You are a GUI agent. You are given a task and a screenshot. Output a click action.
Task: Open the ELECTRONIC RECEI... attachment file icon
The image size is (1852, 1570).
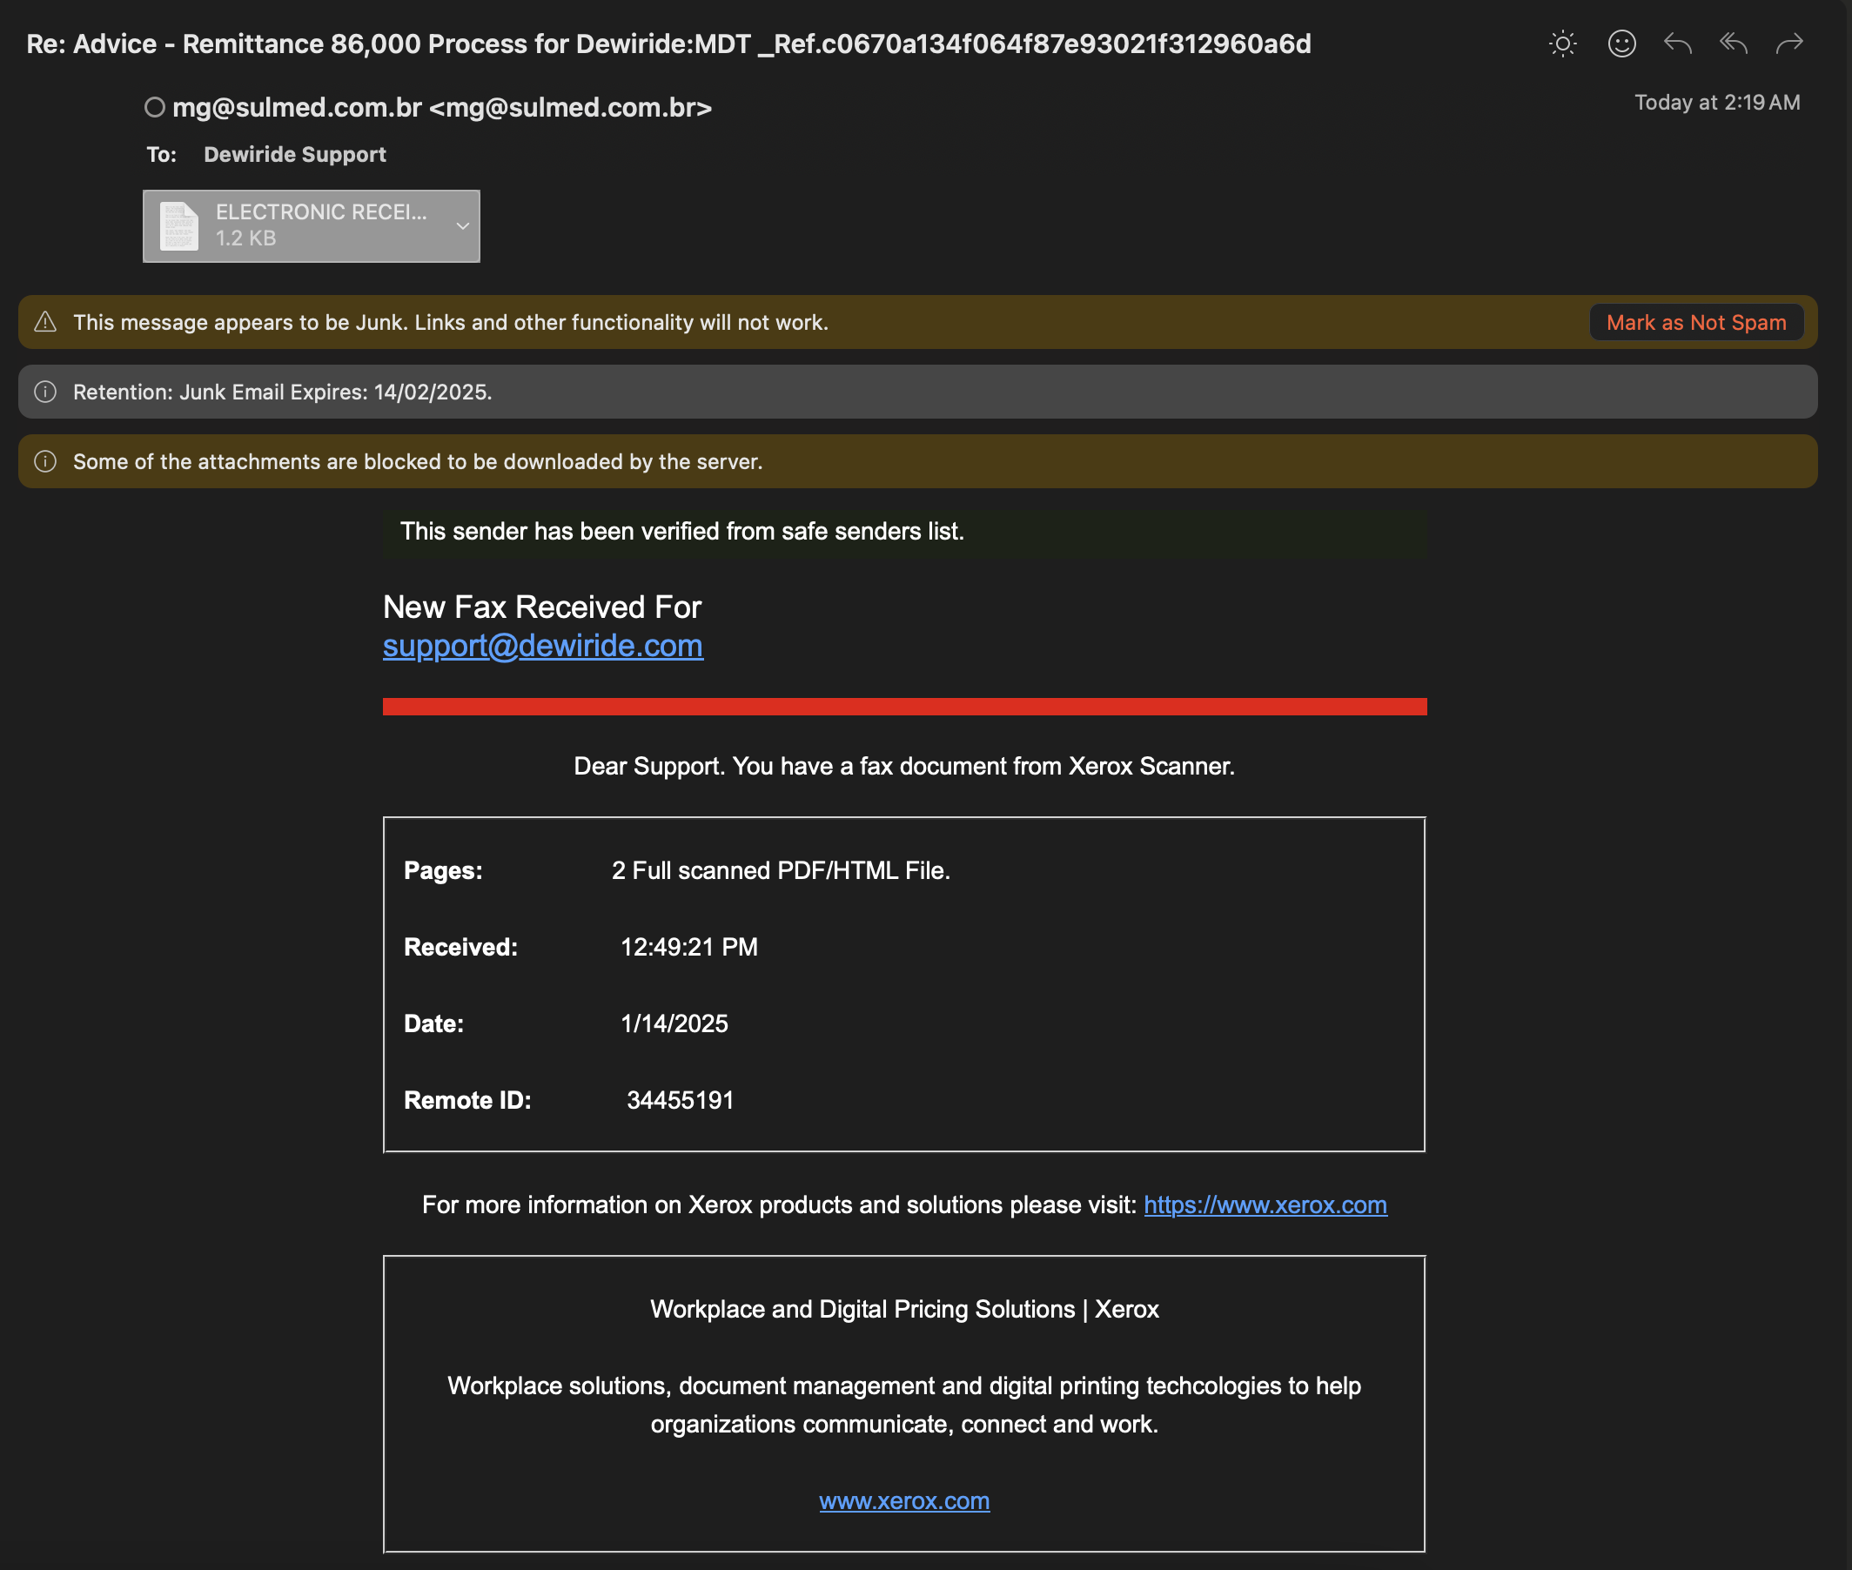(179, 226)
